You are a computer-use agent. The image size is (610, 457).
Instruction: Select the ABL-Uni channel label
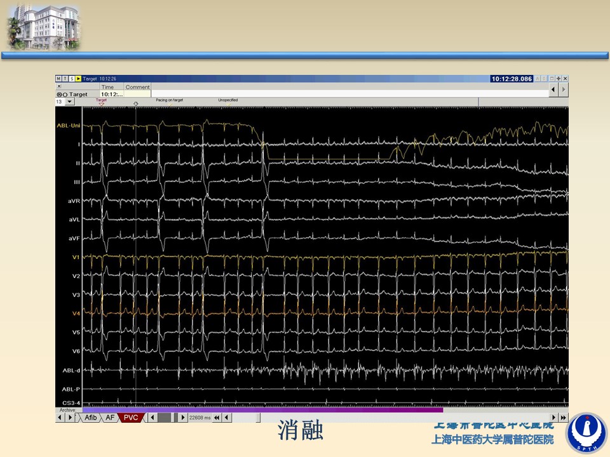click(x=69, y=126)
